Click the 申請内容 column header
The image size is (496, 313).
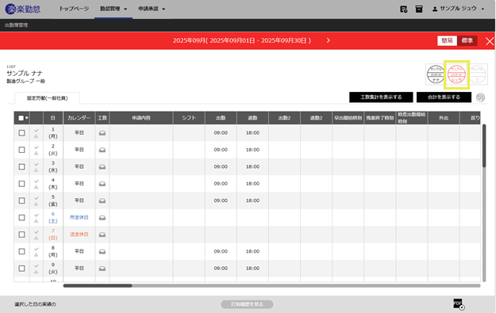pos(141,118)
